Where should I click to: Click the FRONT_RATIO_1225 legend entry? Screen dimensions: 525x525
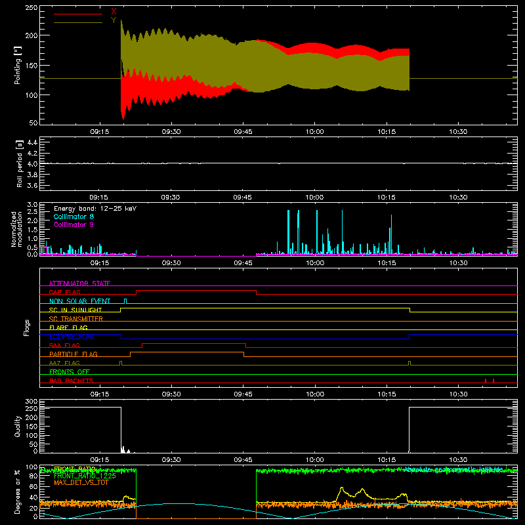[85, 476]
